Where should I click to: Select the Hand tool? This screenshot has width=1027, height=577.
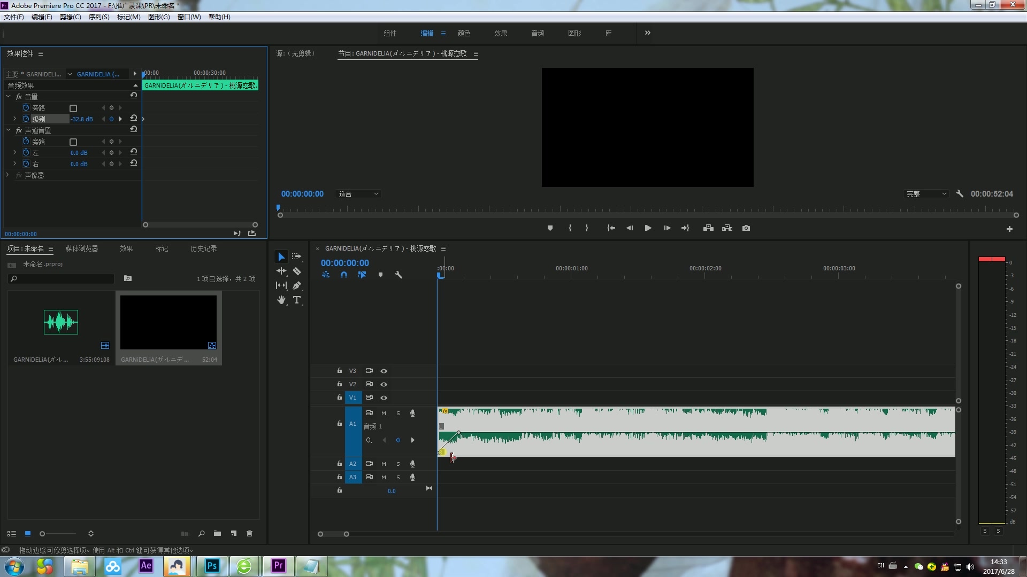pyautogui.click(x=281, y=300)
